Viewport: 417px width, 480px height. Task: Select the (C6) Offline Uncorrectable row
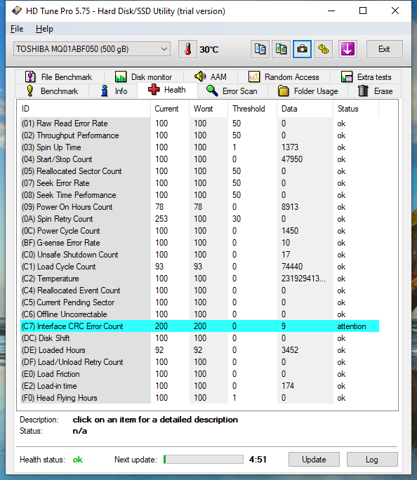point(199,314)
